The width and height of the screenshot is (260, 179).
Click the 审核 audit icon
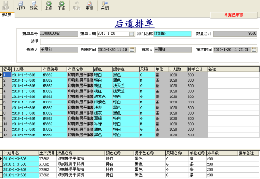[90, 6]
